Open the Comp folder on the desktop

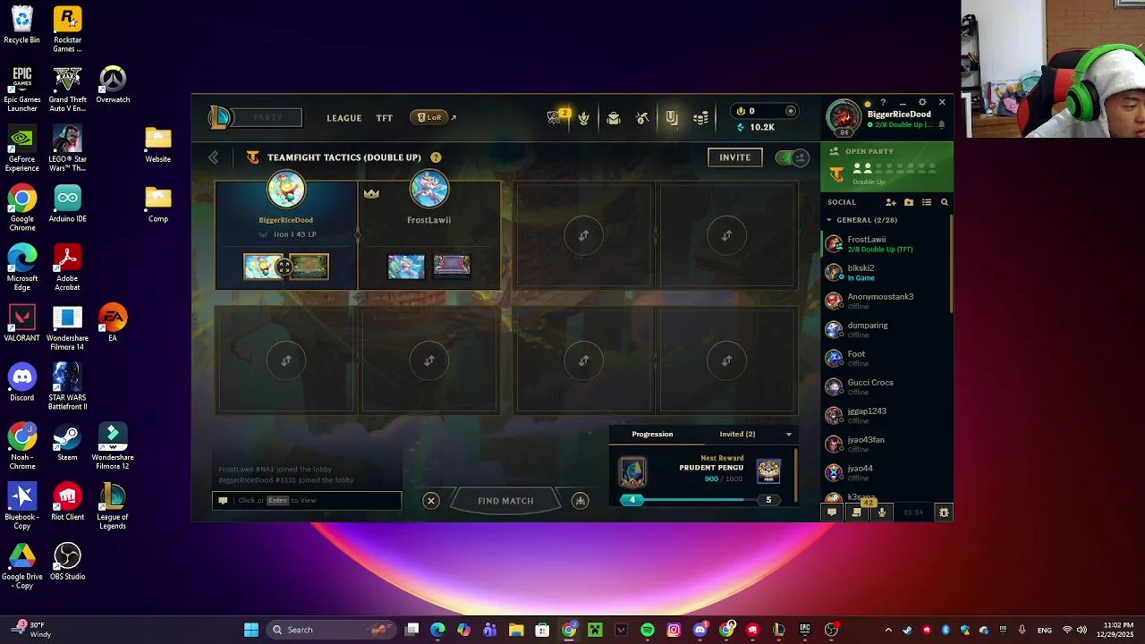[158, 203]
